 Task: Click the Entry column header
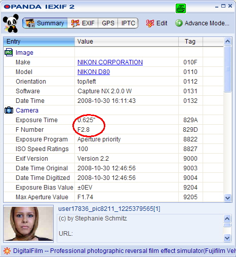click(39, 42)
